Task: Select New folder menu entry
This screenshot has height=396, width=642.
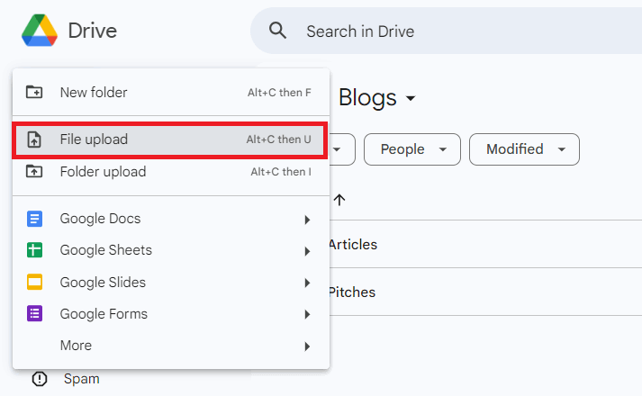Action: (x=171, y=93)
